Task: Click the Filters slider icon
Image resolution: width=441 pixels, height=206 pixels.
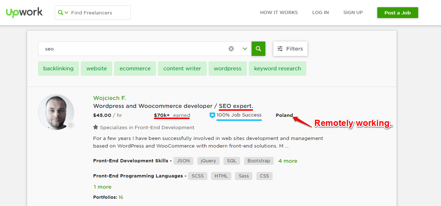Action: tap(280, 49)
